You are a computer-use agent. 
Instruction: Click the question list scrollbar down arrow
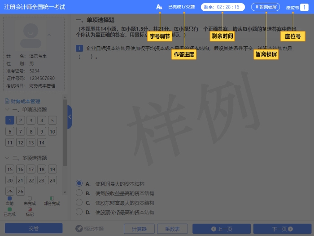65,192
